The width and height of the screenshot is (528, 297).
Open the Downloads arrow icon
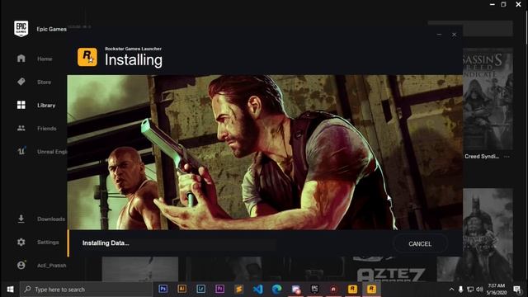pos(21,219)
